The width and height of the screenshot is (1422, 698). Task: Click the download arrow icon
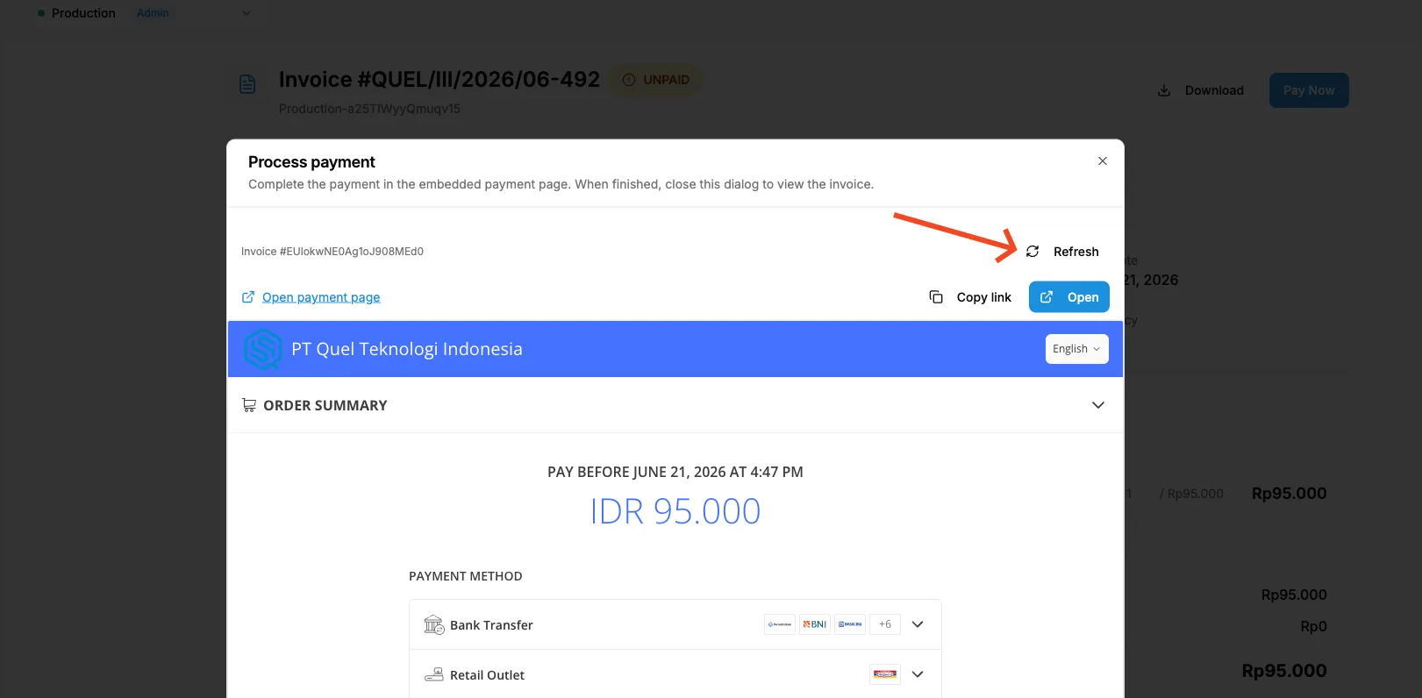(1164, 90)
